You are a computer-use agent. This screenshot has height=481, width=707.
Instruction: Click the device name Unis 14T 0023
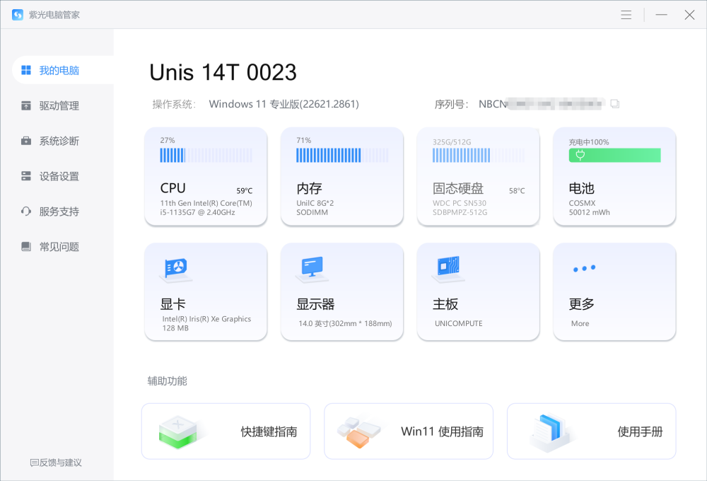223,72
